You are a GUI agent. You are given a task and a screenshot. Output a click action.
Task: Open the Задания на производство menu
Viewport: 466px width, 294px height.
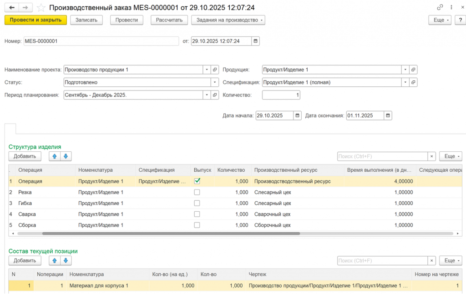[x=228, y=20]
